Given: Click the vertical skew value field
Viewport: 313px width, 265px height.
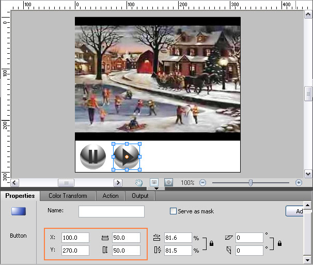Looking at the screenshot, I should tap(249, 251).
